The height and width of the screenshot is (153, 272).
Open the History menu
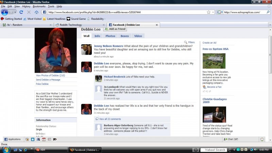pos(26,6)
